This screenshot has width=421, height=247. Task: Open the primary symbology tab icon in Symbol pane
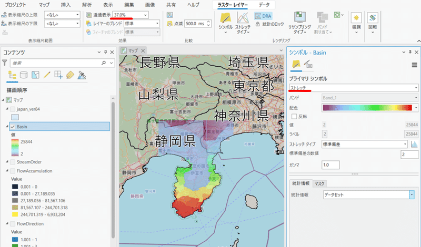tap(296, 64)
